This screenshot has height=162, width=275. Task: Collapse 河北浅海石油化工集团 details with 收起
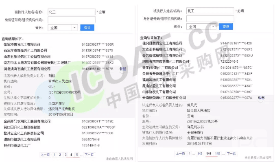point(122,69)
